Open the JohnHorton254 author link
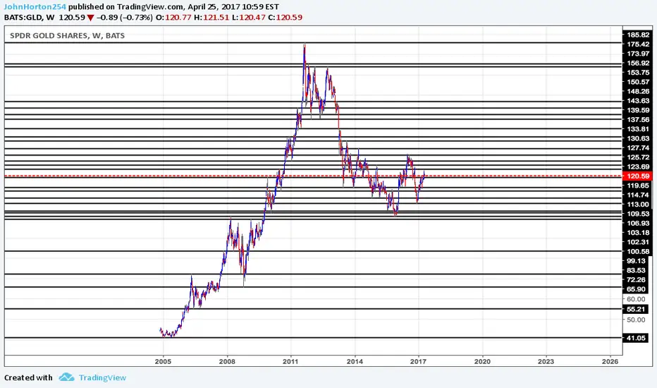The height and width of the screenshot is (388, 657). pyautogui.click(x=35, y=7)
